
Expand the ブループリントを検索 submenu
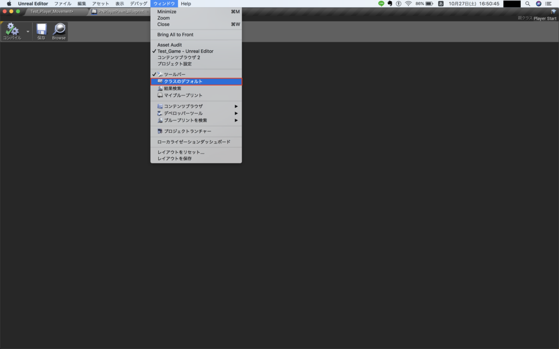[196, 121]
